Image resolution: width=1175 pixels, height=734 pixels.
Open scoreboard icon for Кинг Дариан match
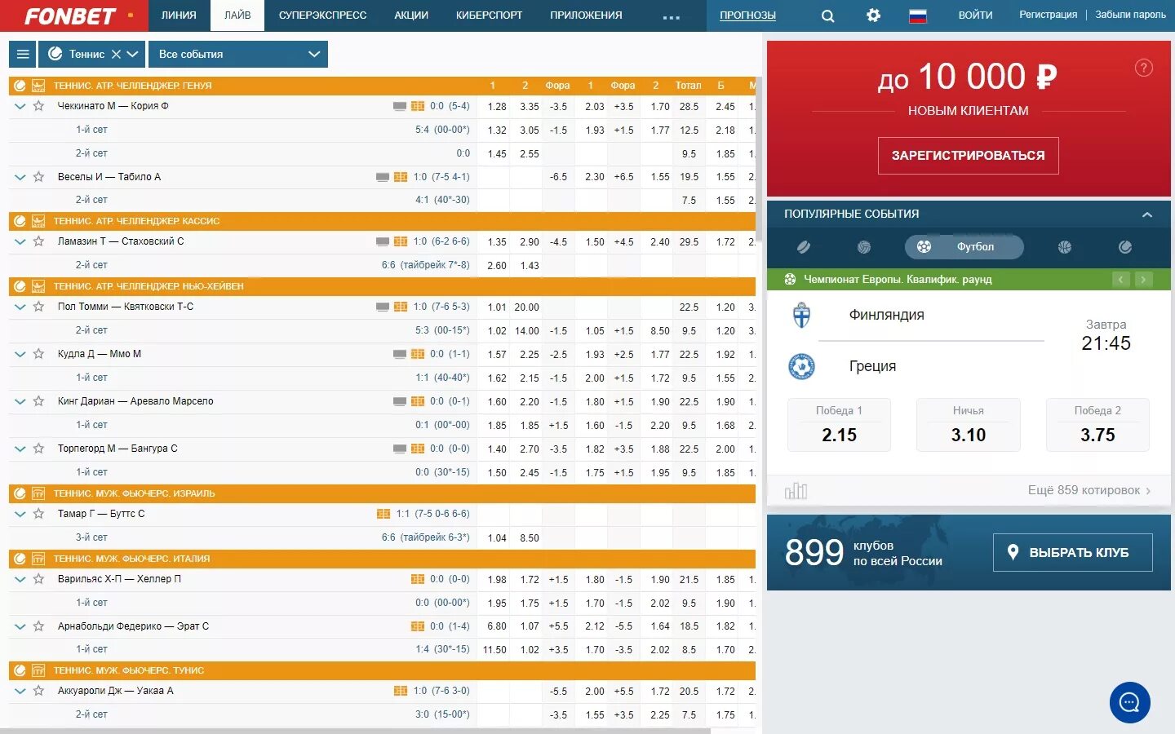click(418, 401)
